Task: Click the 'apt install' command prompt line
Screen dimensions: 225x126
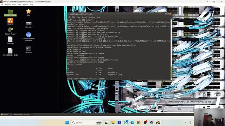Action: 86,79
